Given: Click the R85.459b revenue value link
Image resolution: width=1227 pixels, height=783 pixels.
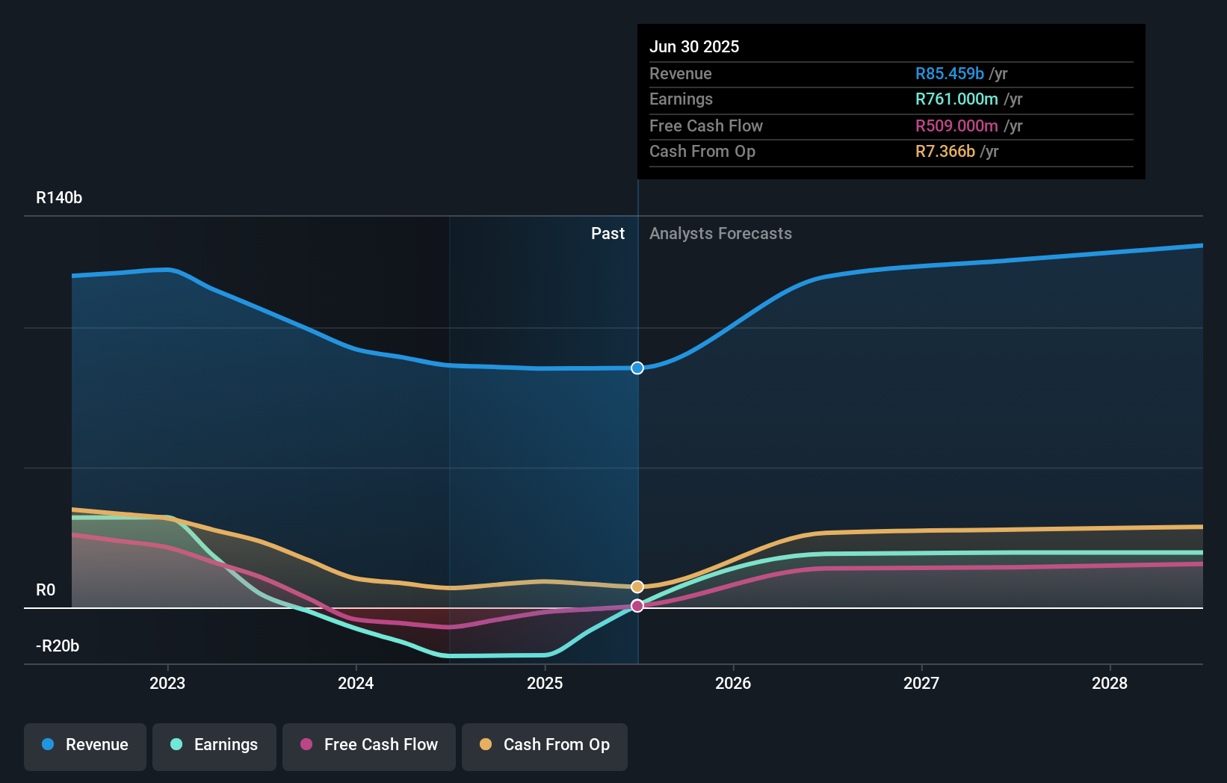Looking at the screenshot, I should pyautogui.click(x=948, y=73).
